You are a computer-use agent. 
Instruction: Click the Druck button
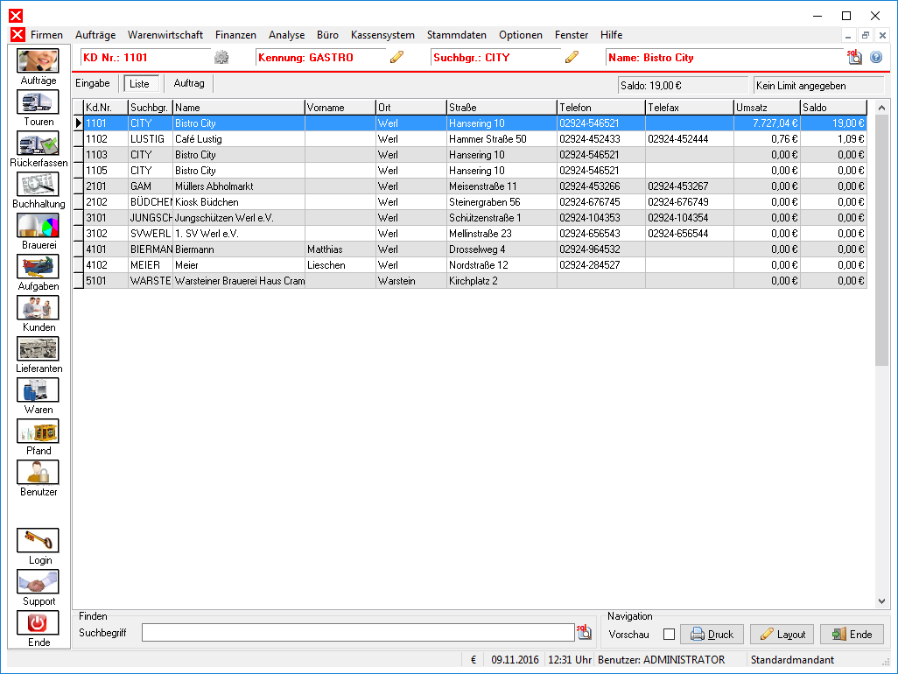point(712,635)
